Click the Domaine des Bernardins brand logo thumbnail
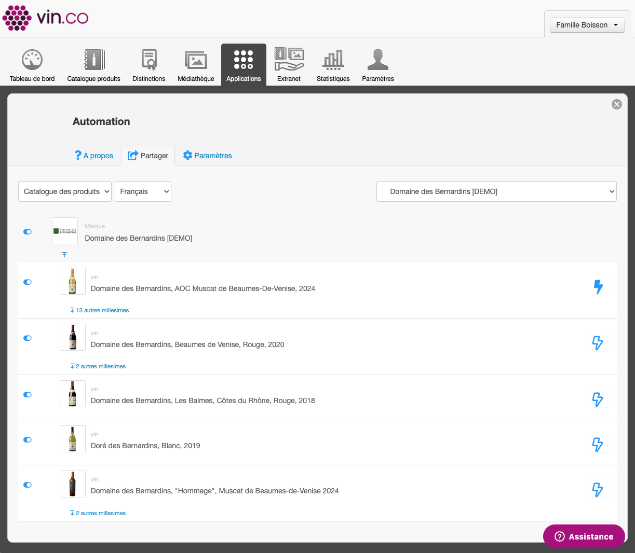635x553 pixels. [x=65, y=231]
